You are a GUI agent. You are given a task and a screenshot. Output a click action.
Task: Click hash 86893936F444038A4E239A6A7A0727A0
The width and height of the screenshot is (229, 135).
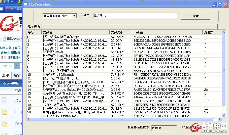pos(162,101)
